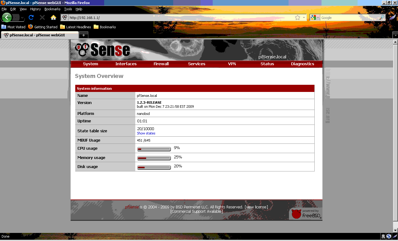This screenshot has height=241, width=398.
Task: Click the System information table header
Action: coord(195,89)
